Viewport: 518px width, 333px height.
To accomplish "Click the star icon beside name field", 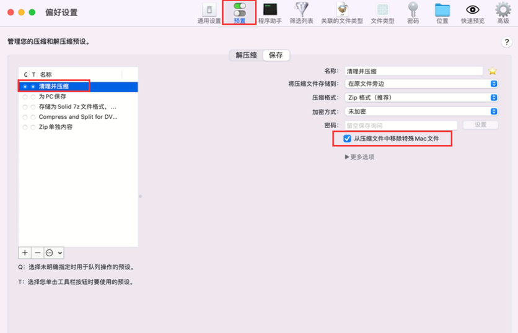I will point(493,71).
